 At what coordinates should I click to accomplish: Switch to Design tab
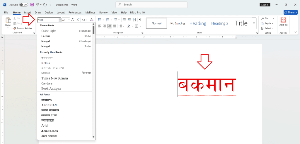pos(49,12)
